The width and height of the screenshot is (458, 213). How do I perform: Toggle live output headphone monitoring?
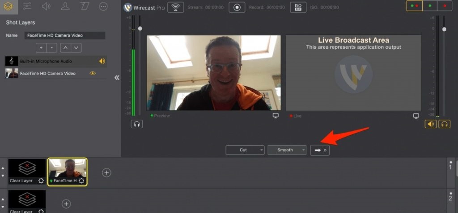click(x=444, y=124)
